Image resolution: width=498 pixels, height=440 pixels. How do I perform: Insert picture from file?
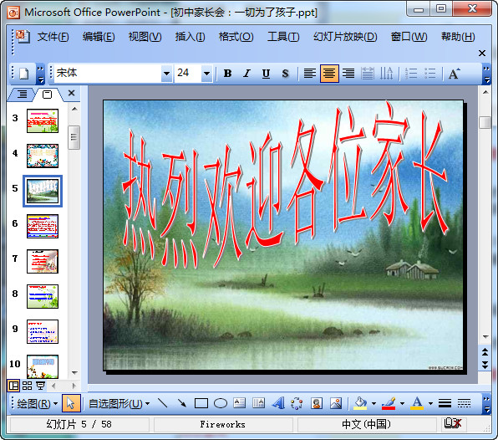point(336,404)
